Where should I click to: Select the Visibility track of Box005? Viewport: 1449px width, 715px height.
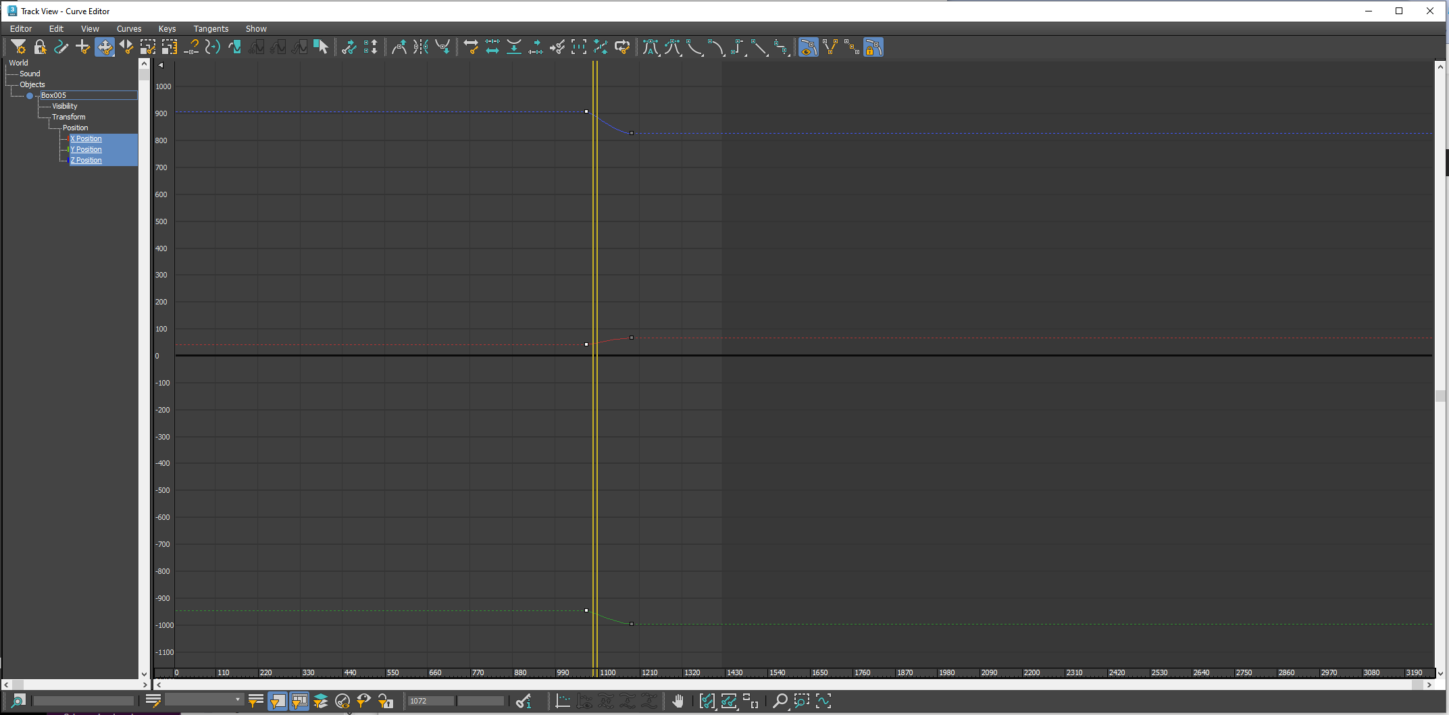63,106
